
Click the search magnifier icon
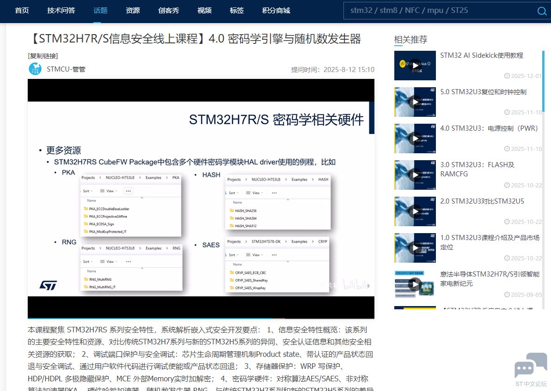click(541, 11)
